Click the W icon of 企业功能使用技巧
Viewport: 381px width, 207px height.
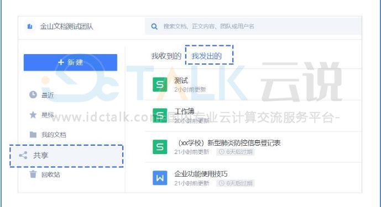tap(160, 178)
